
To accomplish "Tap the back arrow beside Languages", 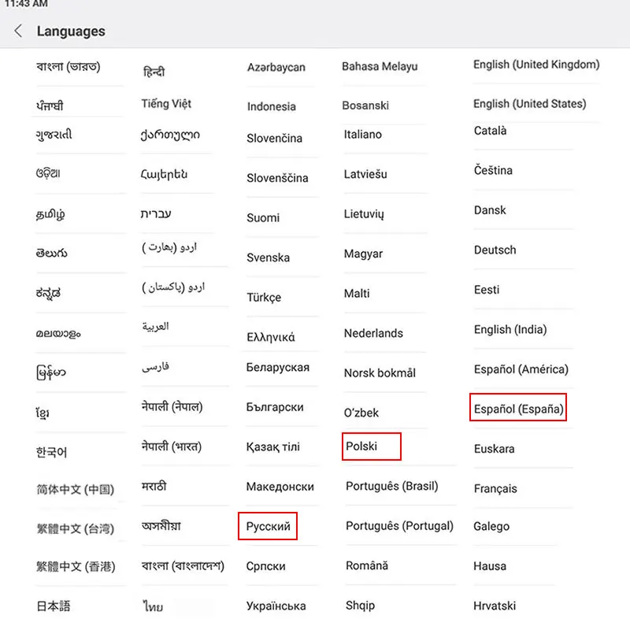I will point(18,31).
